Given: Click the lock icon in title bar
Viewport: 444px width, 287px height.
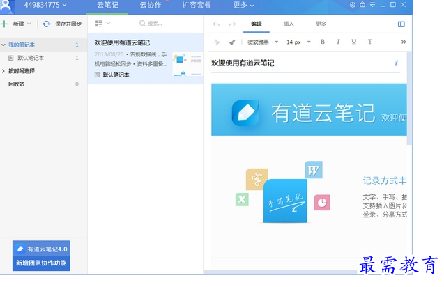Looking at the screenshot, I should point(362,5).
